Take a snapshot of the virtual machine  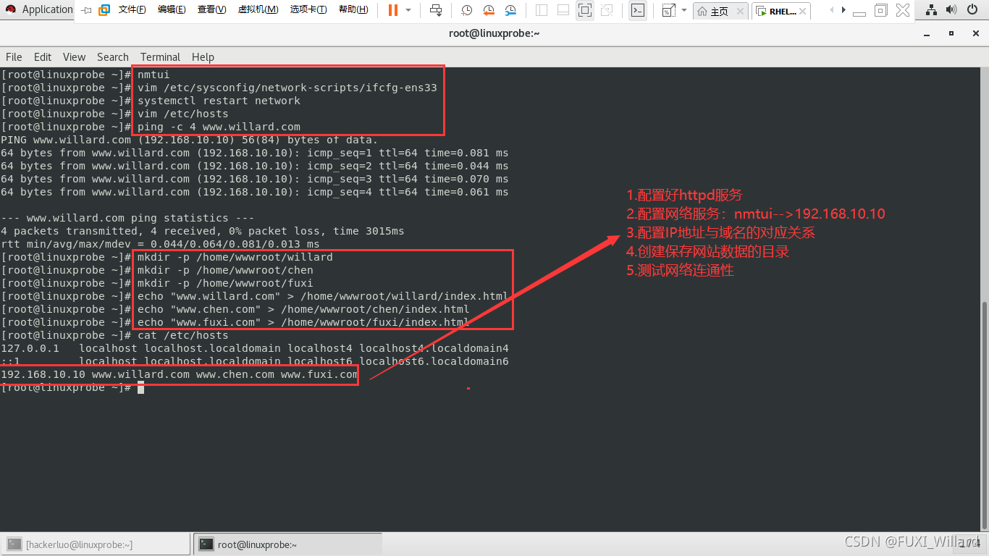point(466,9)
